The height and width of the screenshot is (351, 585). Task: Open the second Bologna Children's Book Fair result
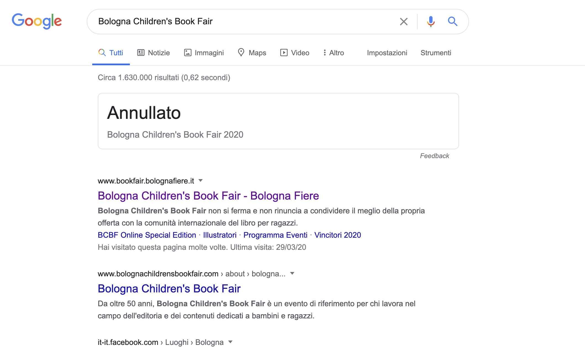point(169,289)
